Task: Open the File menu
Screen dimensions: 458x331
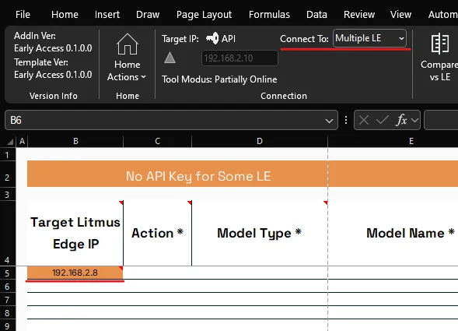Action: point(23,14)
